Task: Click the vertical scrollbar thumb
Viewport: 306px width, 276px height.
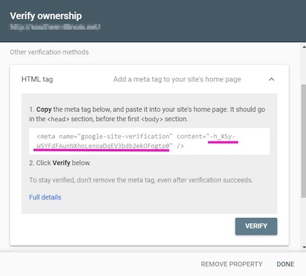Action: pos(304,141)
